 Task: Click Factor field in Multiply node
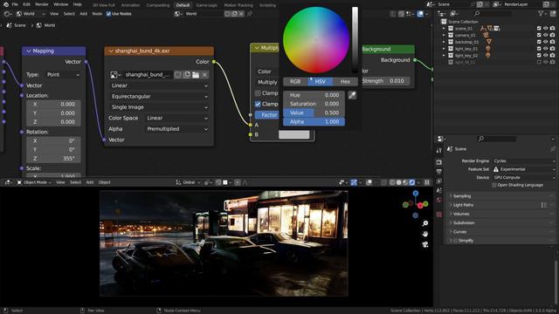click(267, 115)
